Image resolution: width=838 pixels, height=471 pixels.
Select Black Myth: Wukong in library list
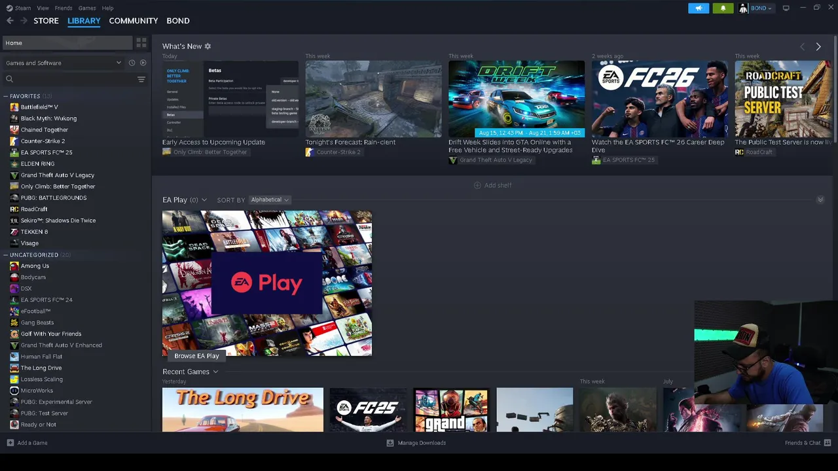48,118
